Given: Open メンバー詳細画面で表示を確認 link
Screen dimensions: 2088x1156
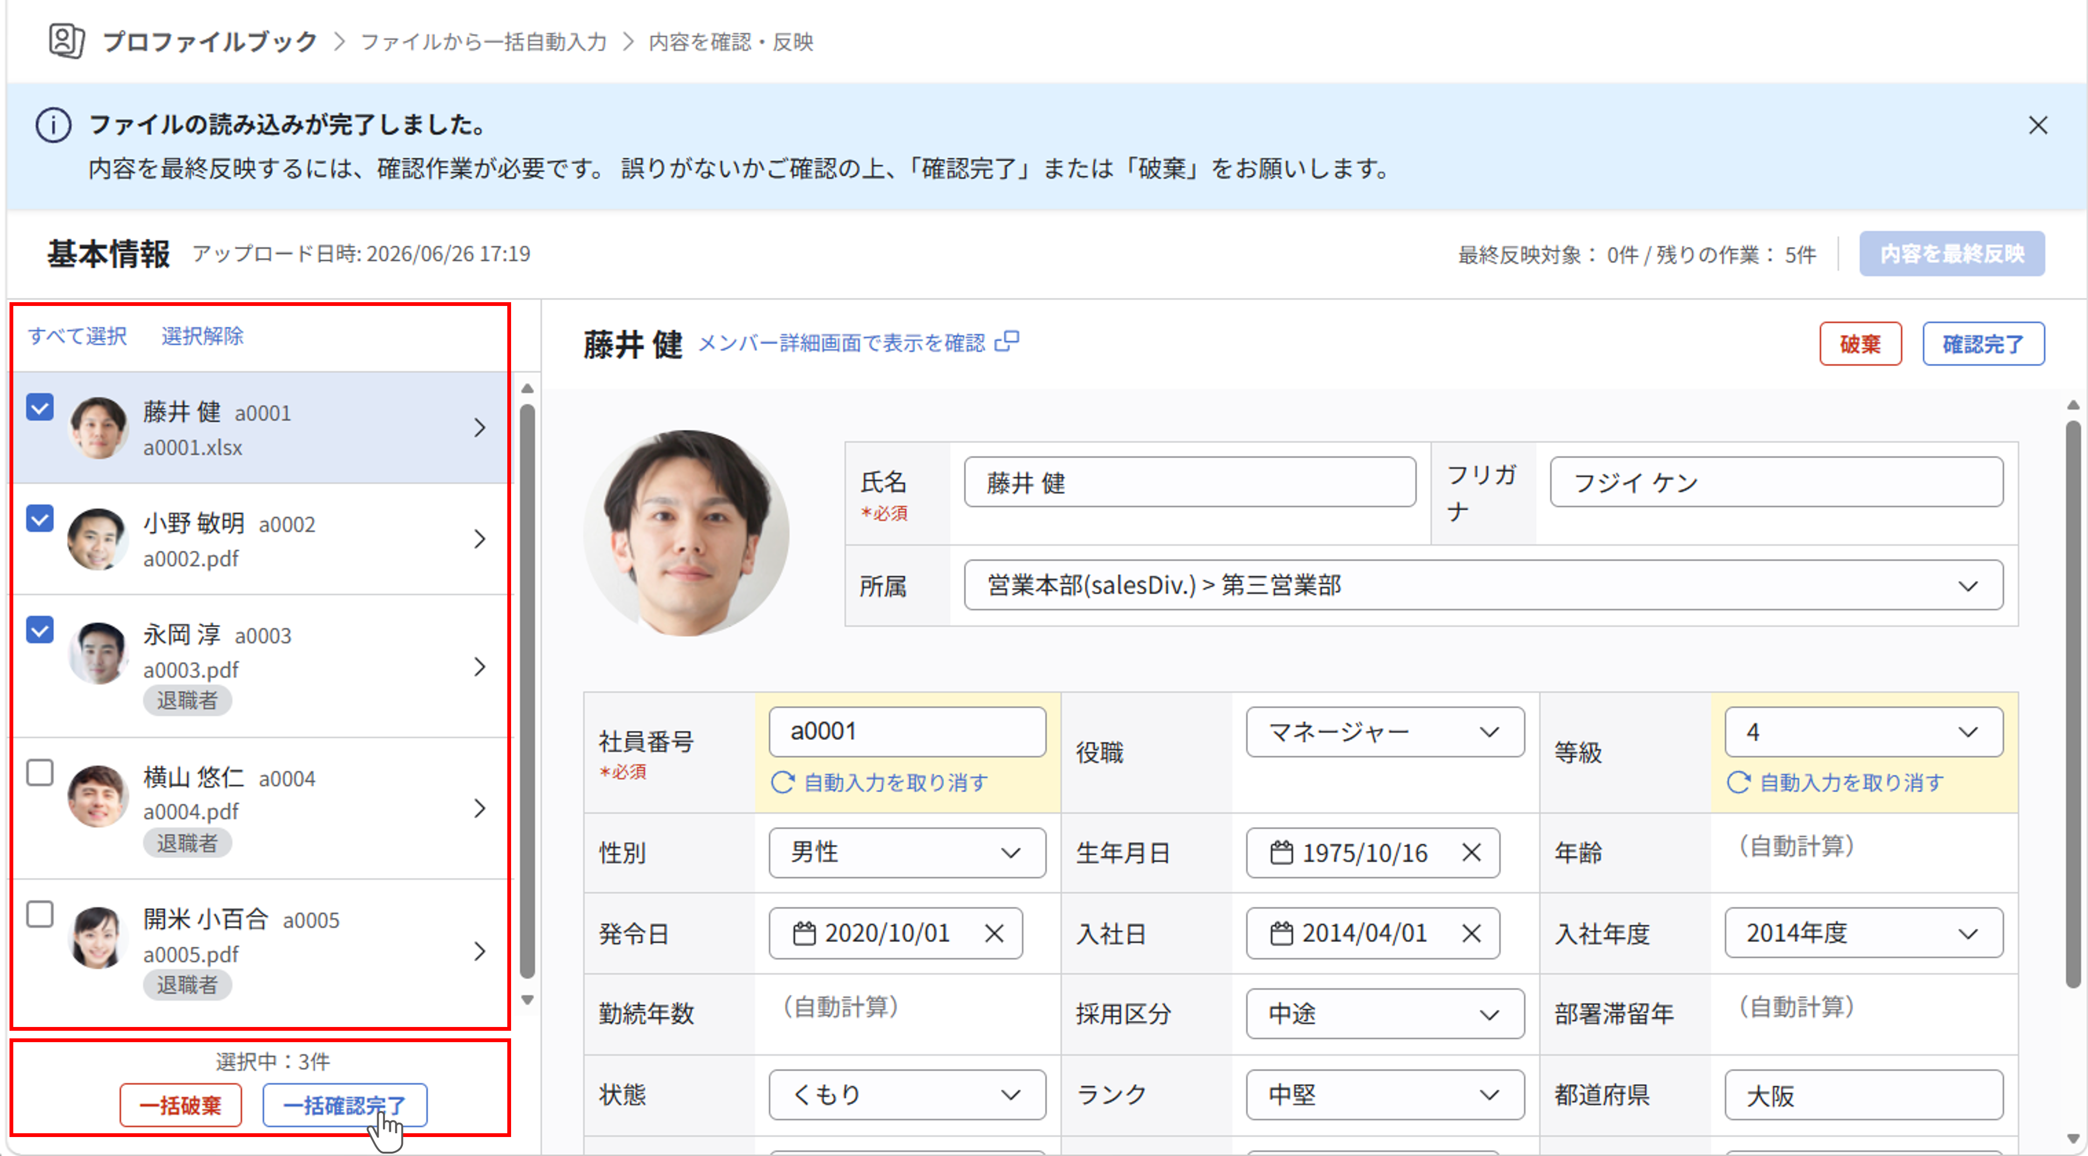Looking at the screenshot, I should [x=841, y=342].
